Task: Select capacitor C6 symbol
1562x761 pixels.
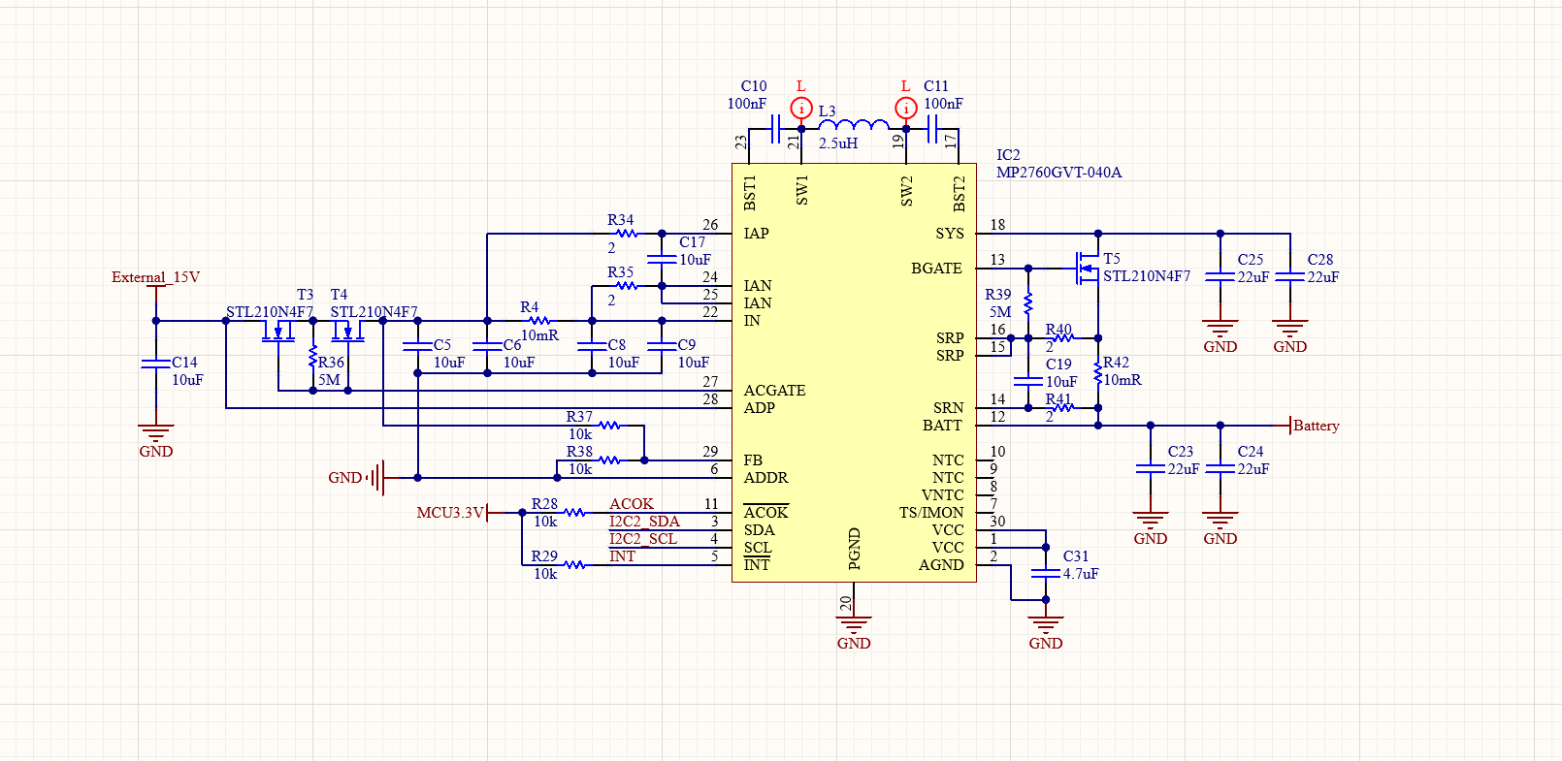Action: point(487,347)
